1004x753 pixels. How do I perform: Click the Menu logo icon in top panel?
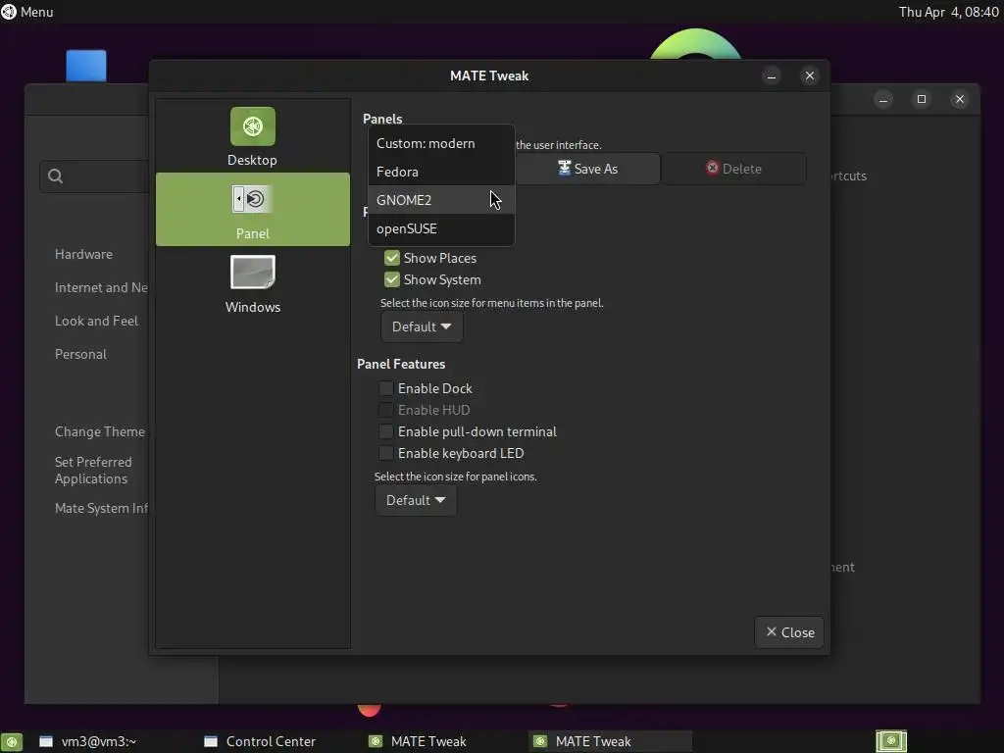coord(9,12)
